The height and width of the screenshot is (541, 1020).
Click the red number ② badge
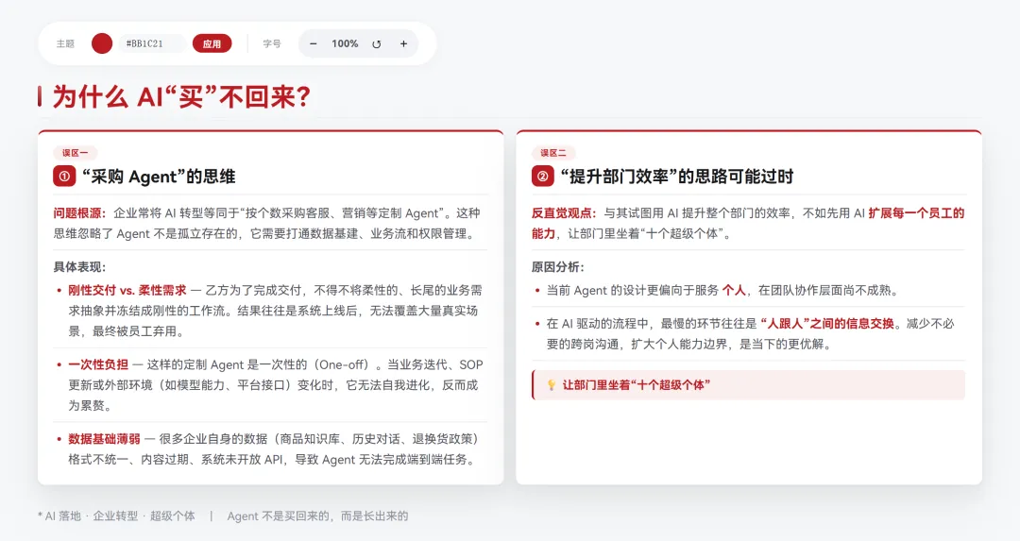click(542, 177)
